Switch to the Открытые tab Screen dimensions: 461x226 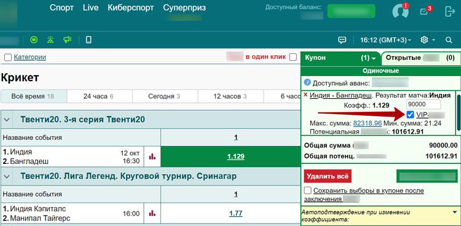coord(420,58)
